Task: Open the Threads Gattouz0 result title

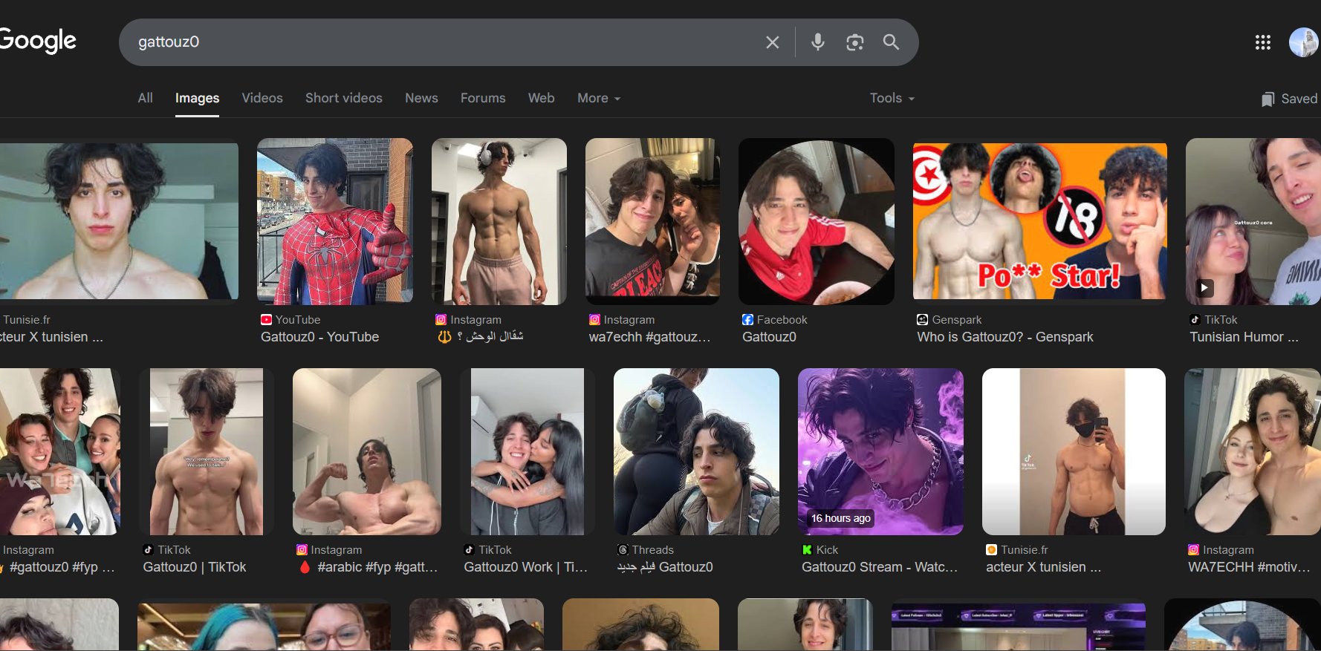Action: (x=665, y=567)
